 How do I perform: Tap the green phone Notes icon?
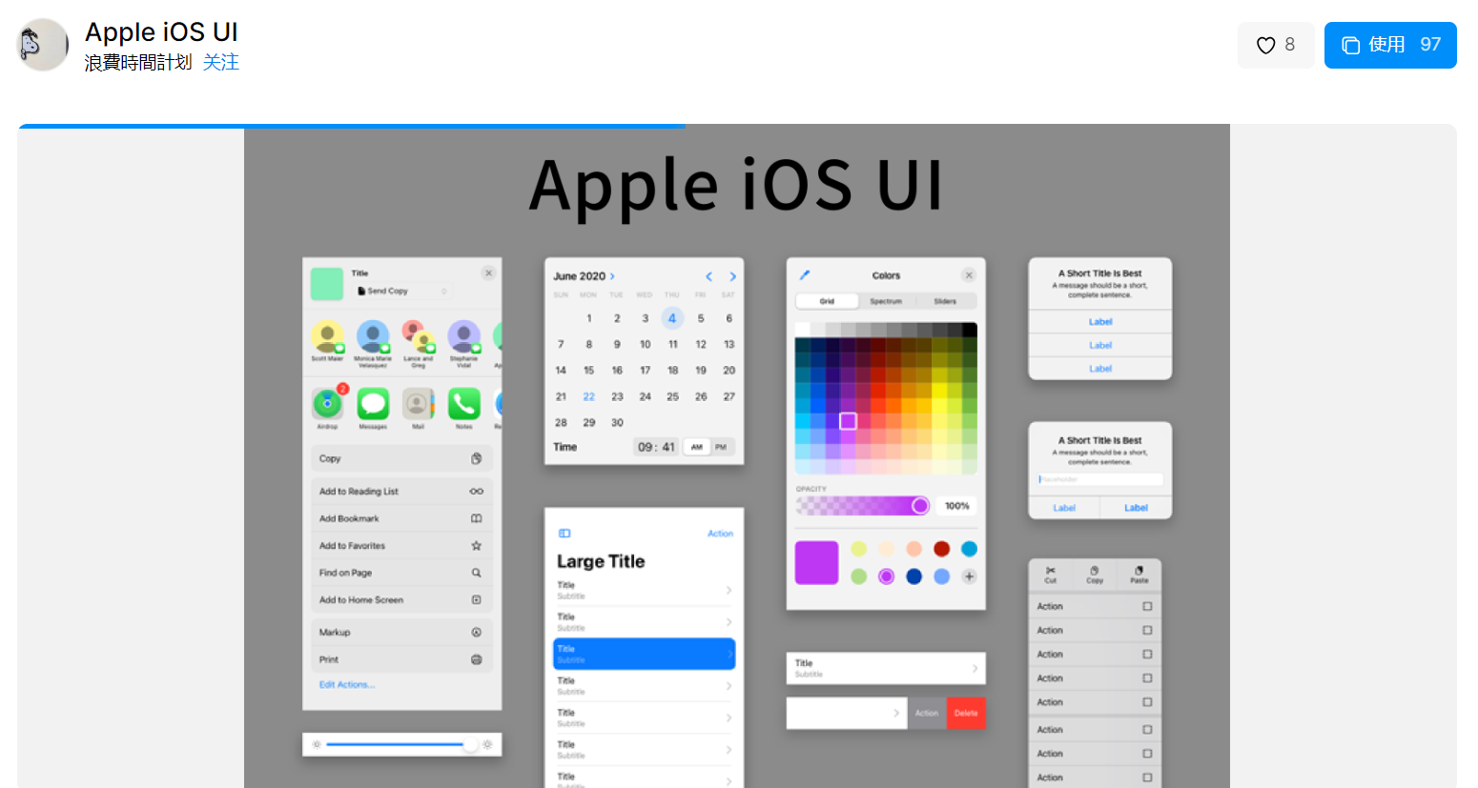(463, 404)
